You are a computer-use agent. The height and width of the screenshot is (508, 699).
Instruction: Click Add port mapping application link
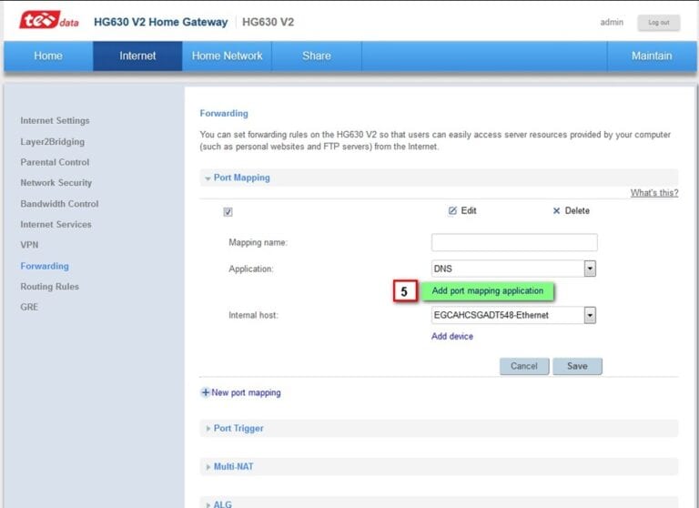[487, 291]
